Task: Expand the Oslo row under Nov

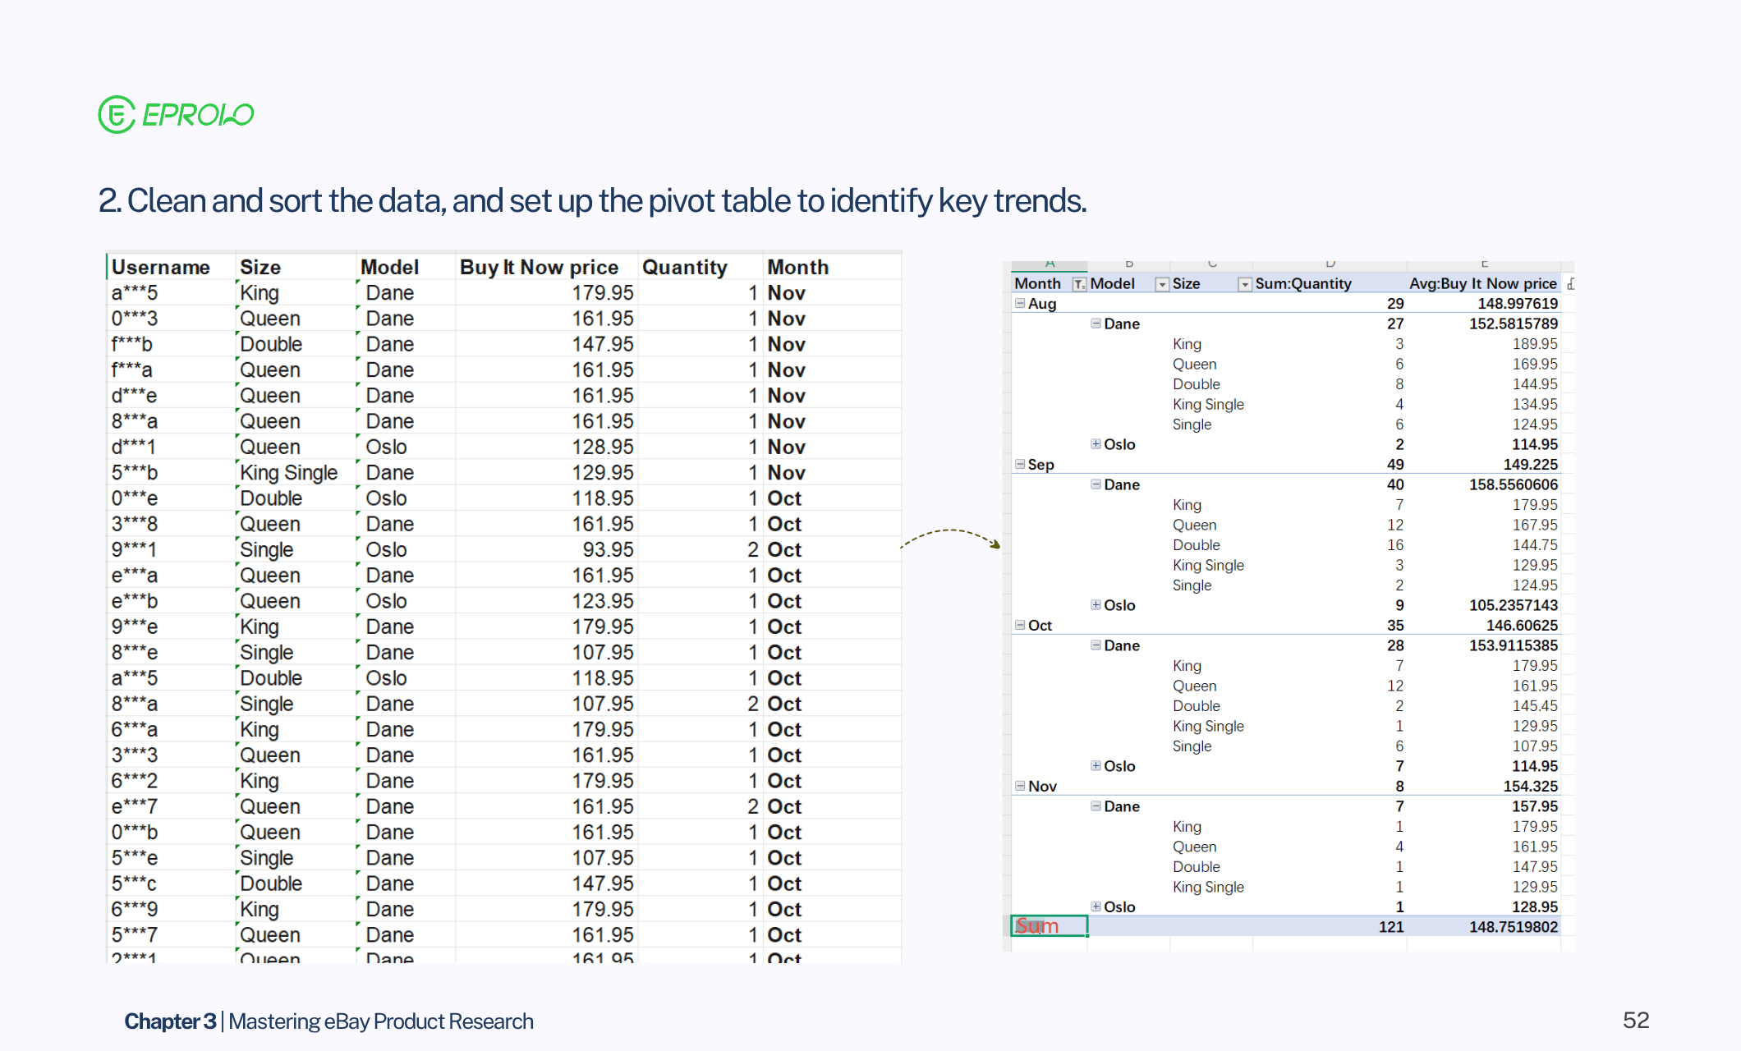Action: click(1096, 906)
